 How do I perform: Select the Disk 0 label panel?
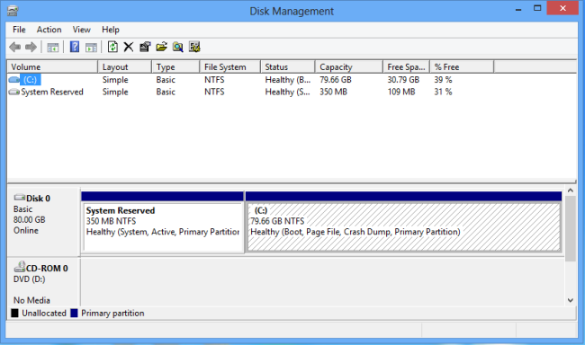pos(43,222)
